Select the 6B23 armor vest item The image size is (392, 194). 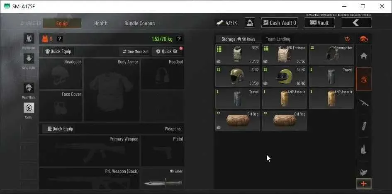238,55
